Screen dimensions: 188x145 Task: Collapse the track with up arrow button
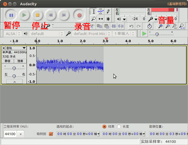[15, 82]
